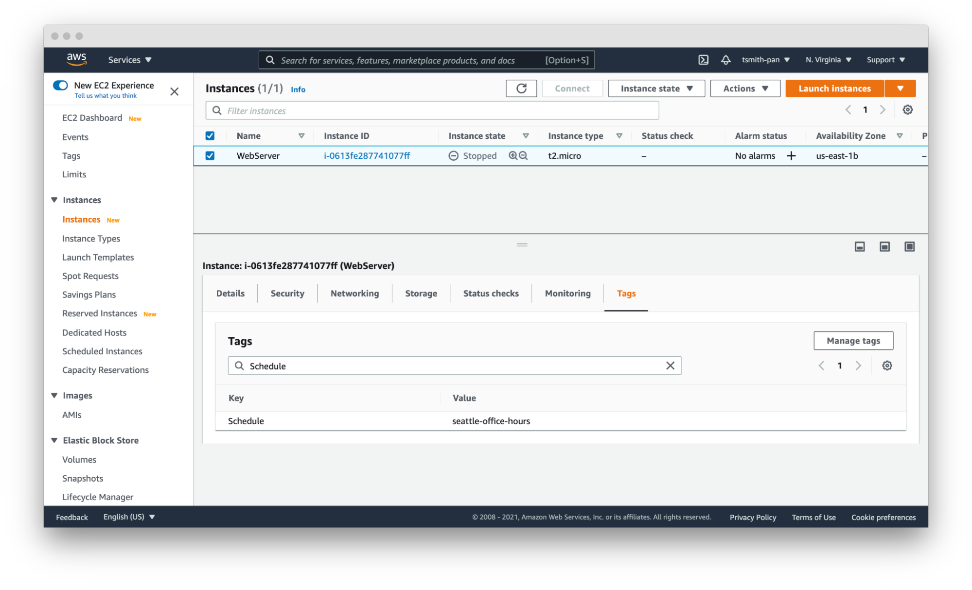
Task: Switch to the Security tab
Action: pyautogui.click(x=287, y=294)
